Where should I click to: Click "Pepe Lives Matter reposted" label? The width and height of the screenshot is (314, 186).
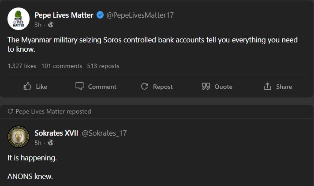point(53,112)
